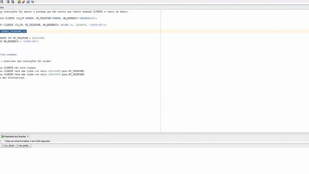This screenshot has height=174, width=309.
Task: Click the 'Todas as Linhas Extraídas' status text
Action: pos(28,141)
